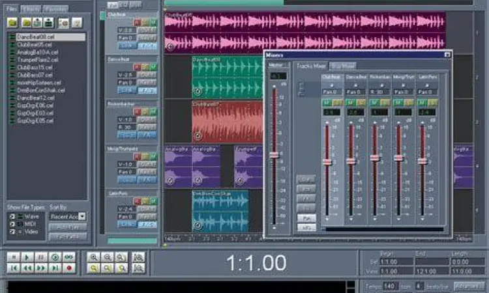
Task: Mute the DanceBeat track with M button
Action: pos(153,67)
